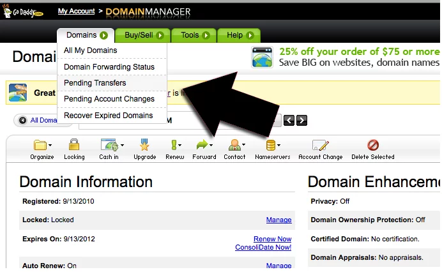The width and height of the screenshot is (442, 272).
Task: Click the Delete Selected icon
Action: [x=373, y=146]
